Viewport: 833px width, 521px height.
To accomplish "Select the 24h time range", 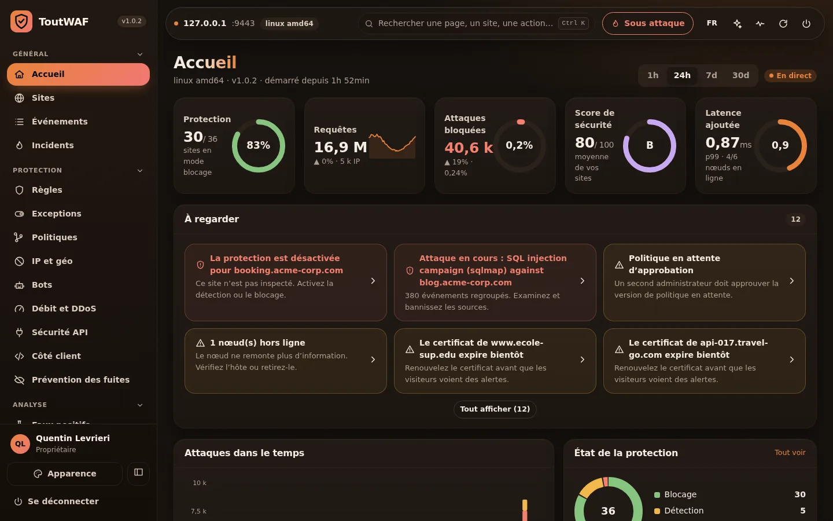I will point(682,75).
